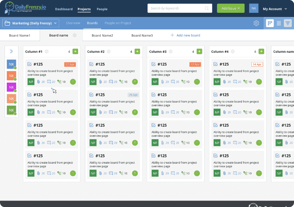Image resolution: width=294 pixels, height=207 pixels.
Task: Open Column #4 card dated 14 Apr
Action: 237,73
